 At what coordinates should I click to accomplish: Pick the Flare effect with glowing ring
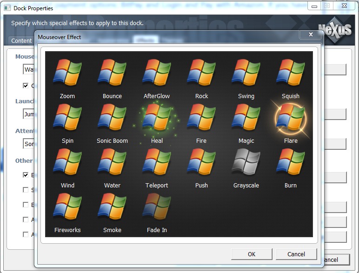click(x=291, y=118)
